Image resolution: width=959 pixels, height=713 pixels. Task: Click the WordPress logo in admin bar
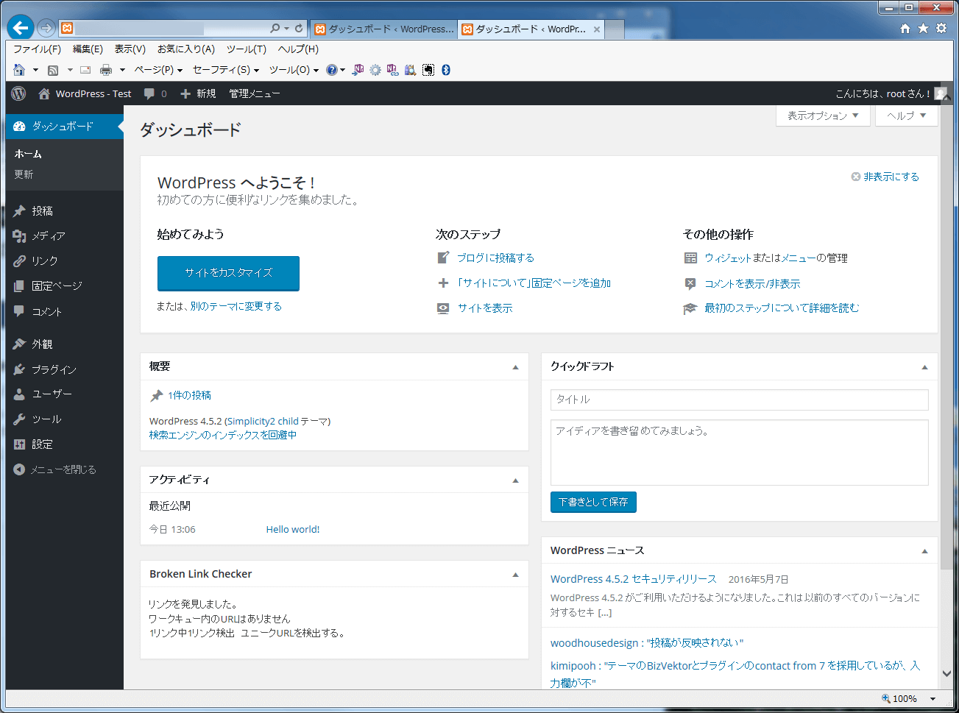tap(19, 93)
